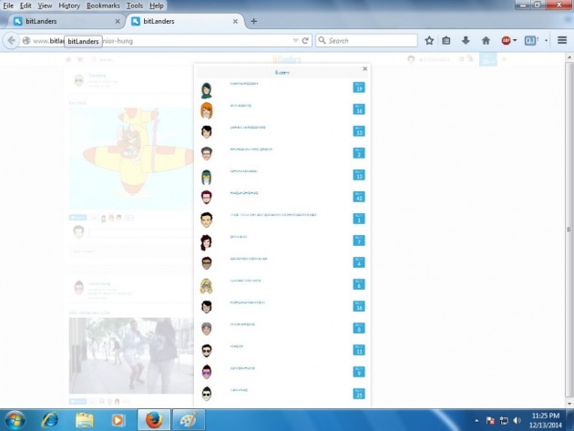
Task: Select the second bitLanders tab
Action: 185,21
